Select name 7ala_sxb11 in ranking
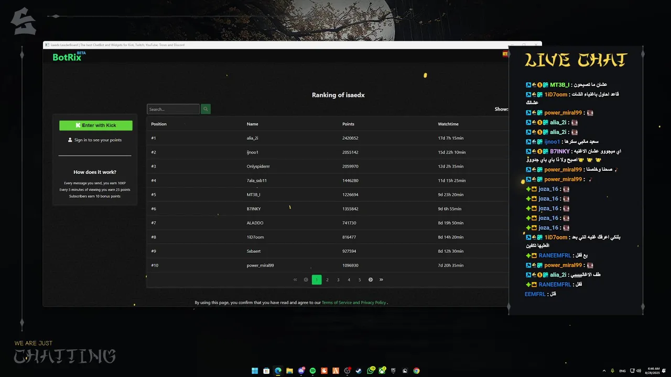671x377 pixels. point(257,181)
